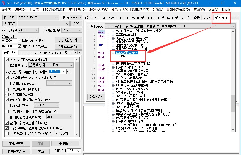Screen dimensions: 241x155
Task: Enable 上电复位时由硬件自动启动看门狗 checkbox
Action: point(7,111)
